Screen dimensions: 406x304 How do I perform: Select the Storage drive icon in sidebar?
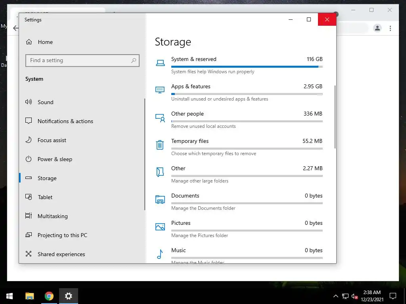29,178
